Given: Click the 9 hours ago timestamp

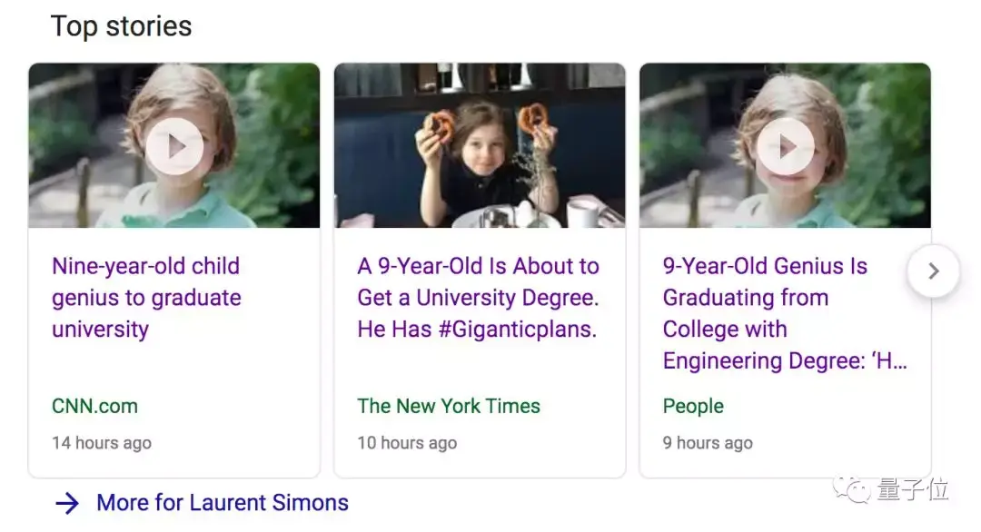Looking at the screenshot, I should [x=708, y=443].
